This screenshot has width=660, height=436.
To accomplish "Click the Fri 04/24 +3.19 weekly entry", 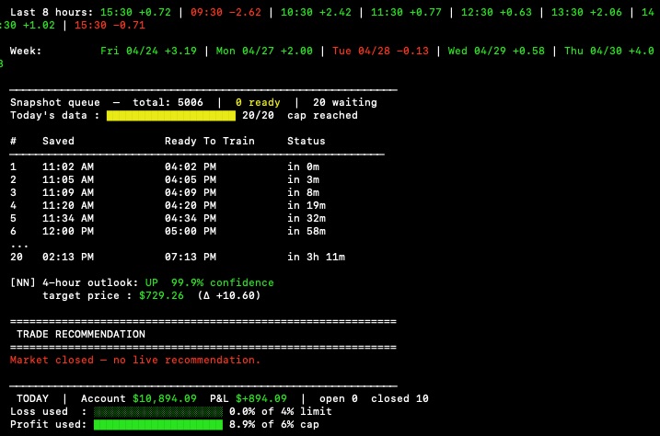I will (x=148, y=51).
